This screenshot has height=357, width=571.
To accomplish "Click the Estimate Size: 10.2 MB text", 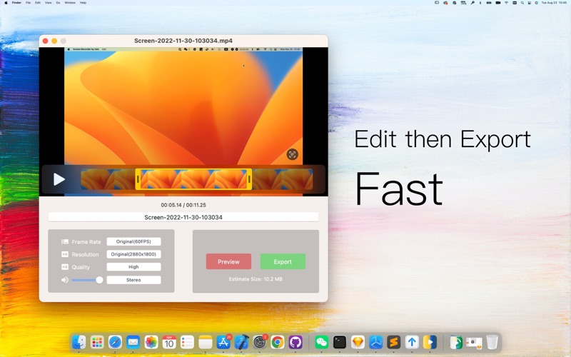I will tap(256, 279).
